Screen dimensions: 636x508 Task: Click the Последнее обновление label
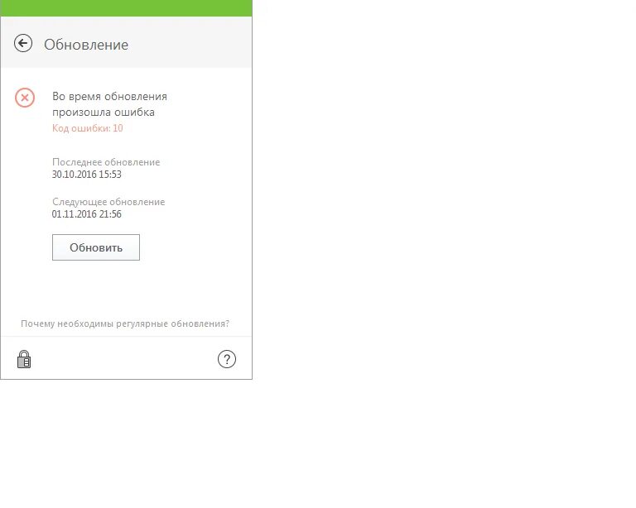pyautogui.click(x=106, y=162)
